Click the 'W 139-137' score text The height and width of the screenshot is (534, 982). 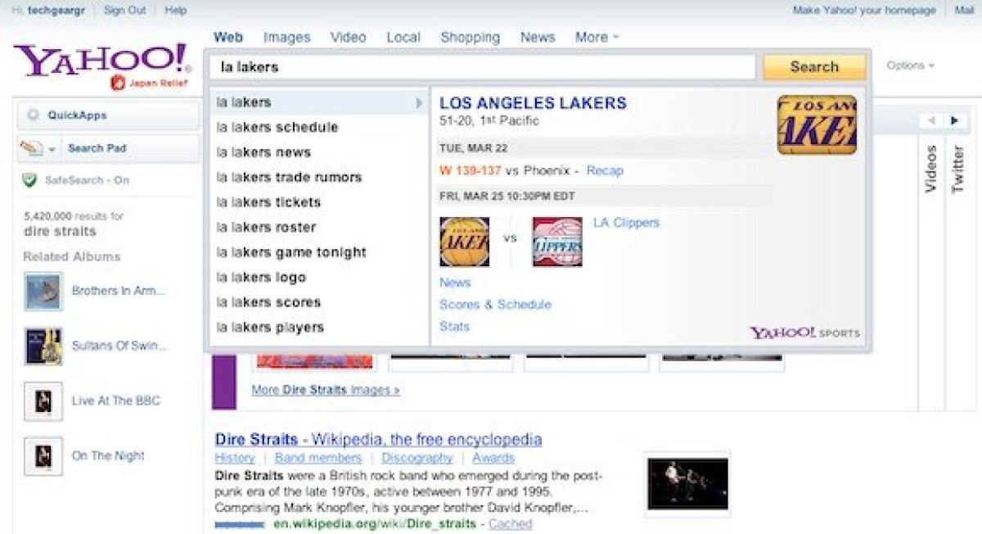click(470, 170)
